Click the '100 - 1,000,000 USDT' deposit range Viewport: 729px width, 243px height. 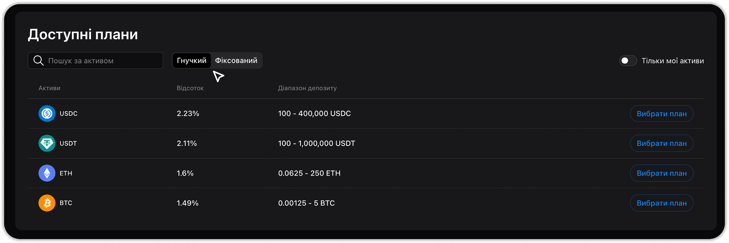(316, 144)
